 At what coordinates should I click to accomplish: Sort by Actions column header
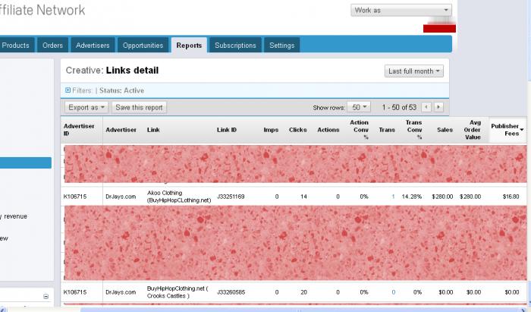coord(328,130)
